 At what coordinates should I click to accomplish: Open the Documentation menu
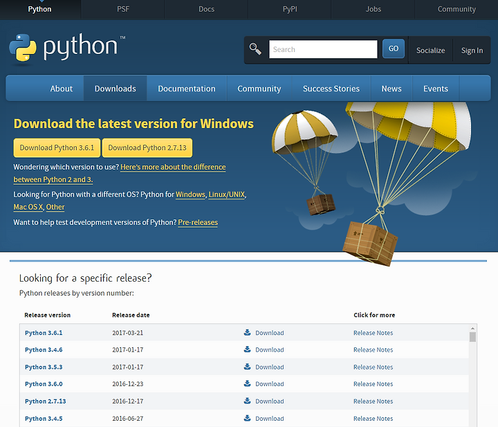[187, 89]
